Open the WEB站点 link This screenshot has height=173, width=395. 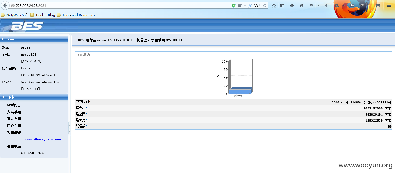[13, 105]
